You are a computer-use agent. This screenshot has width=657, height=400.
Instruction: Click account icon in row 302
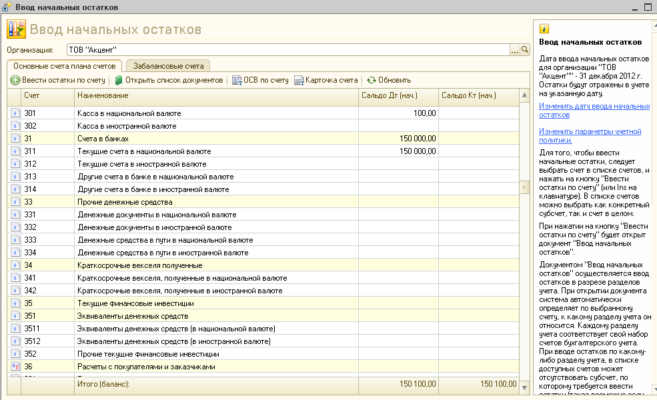(15, 125)
